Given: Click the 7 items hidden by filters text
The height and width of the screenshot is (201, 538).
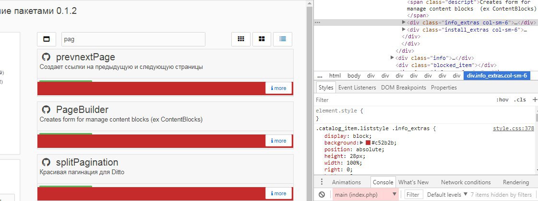Looking at the screenshot, I should pos(501,194).
